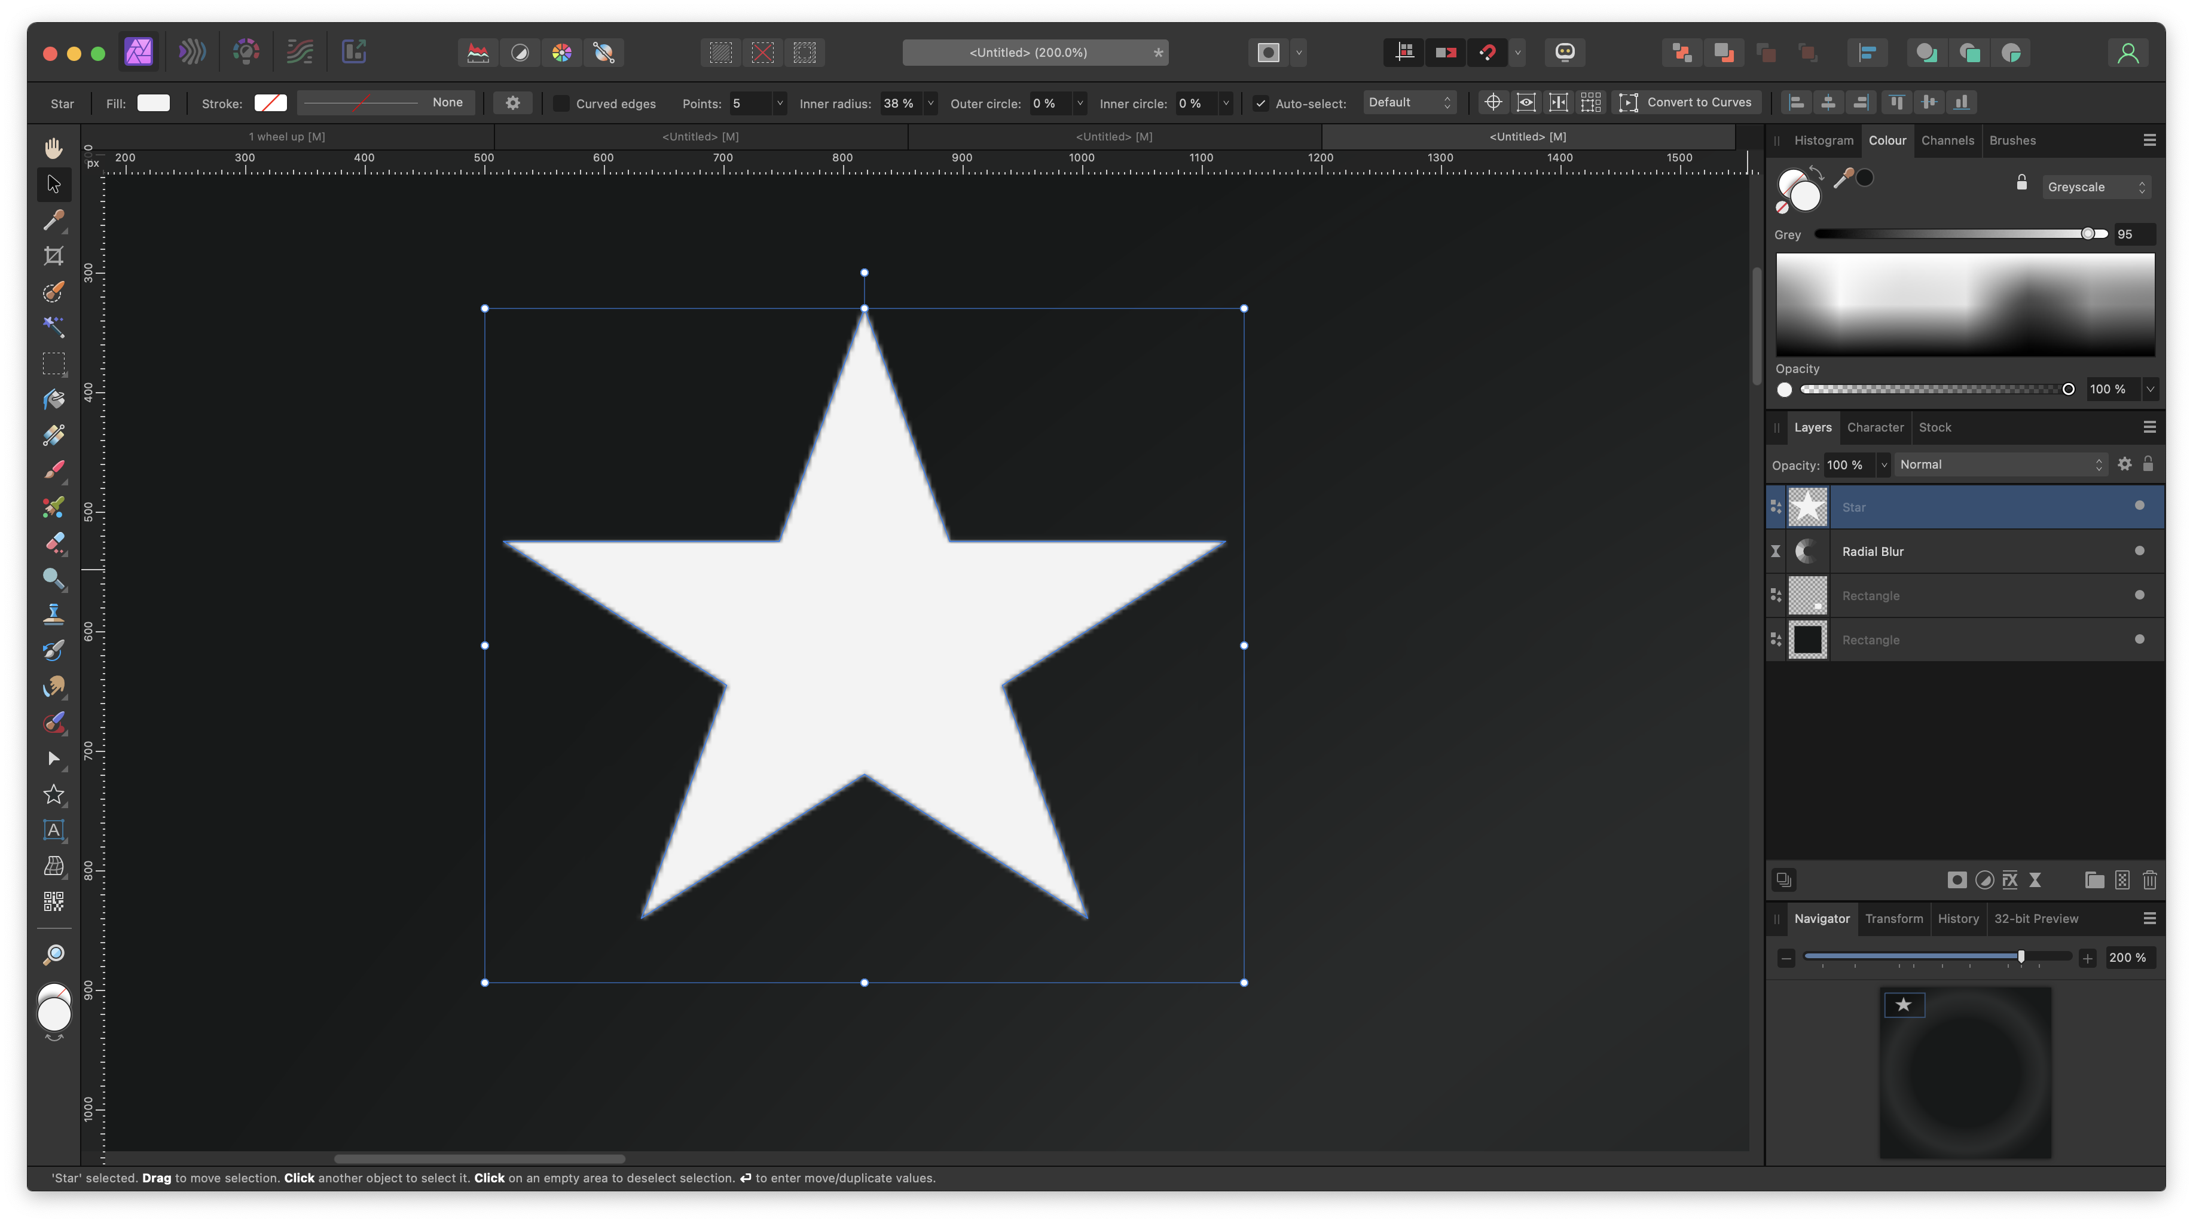Open the '1 wheel up [M]' document tab

point(287,136)
